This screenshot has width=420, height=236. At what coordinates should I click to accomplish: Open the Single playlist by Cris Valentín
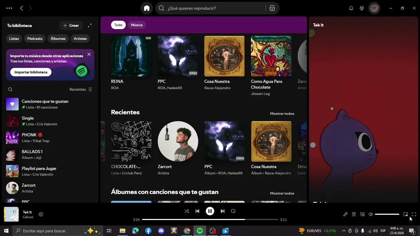pos(50,121)
